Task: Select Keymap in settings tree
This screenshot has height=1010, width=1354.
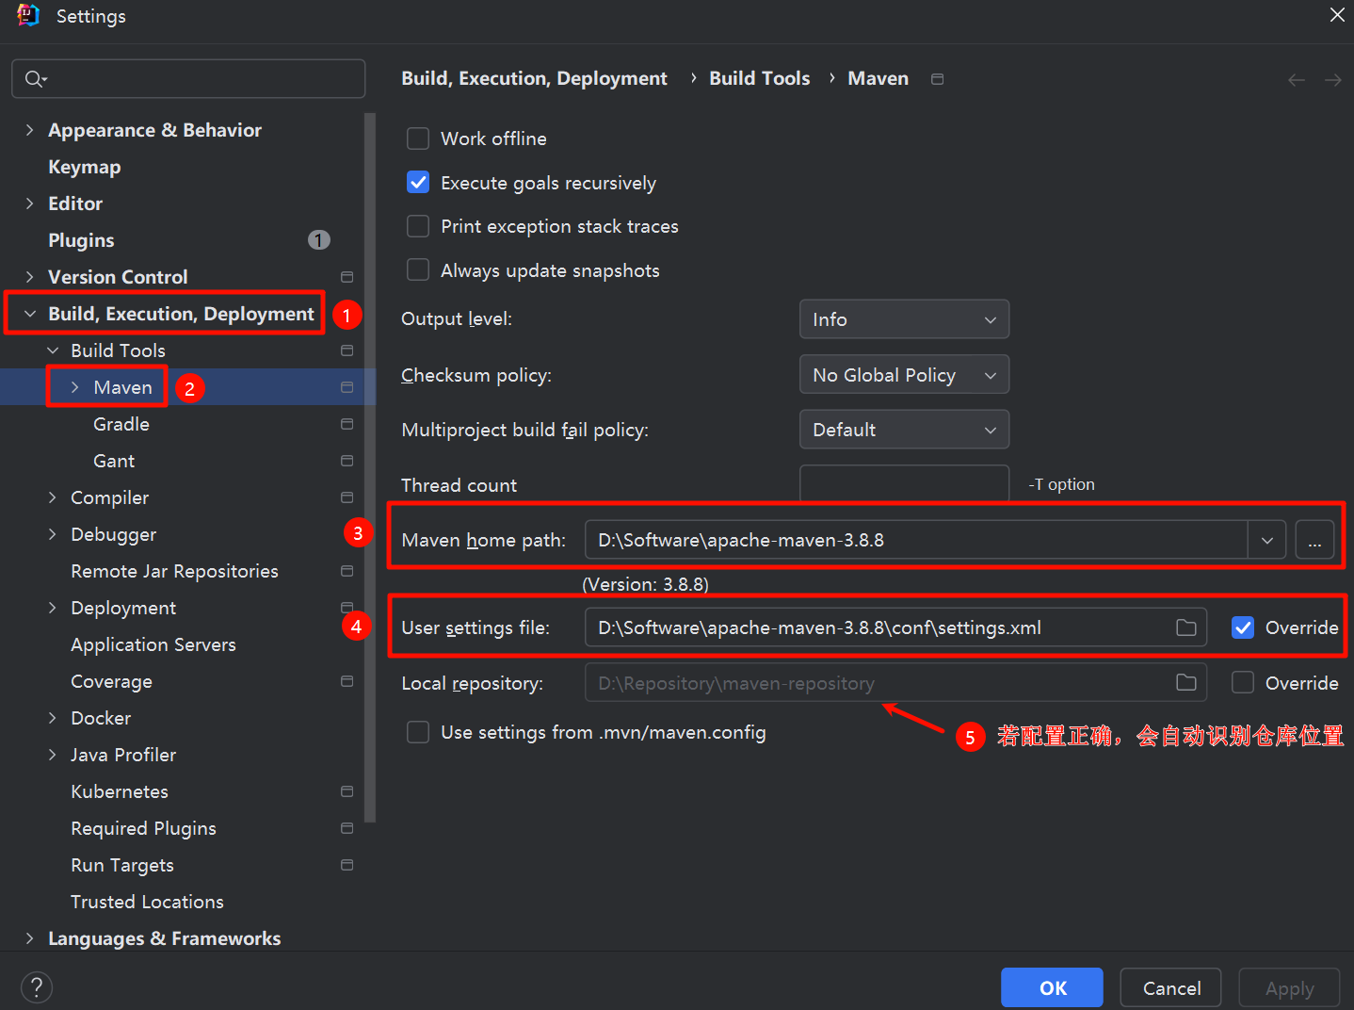Action: pyautogui.click(x=85, y=167)
